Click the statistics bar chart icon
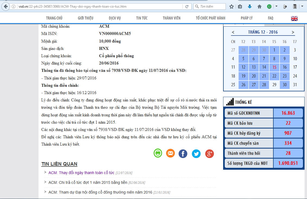The height and width of the screenshot is (199, 307). 230,102
